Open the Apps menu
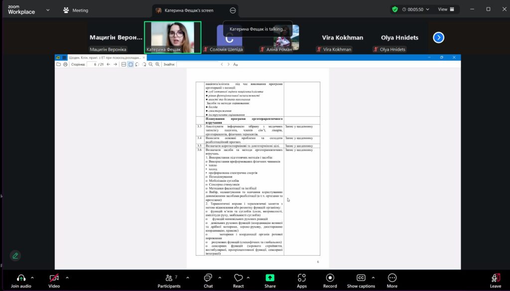 (x=301, y=278)
